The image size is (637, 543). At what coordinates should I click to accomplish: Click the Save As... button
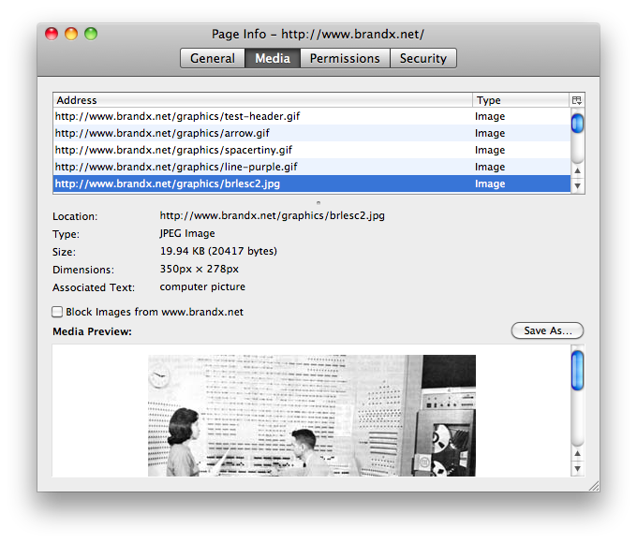coord(547,330)
